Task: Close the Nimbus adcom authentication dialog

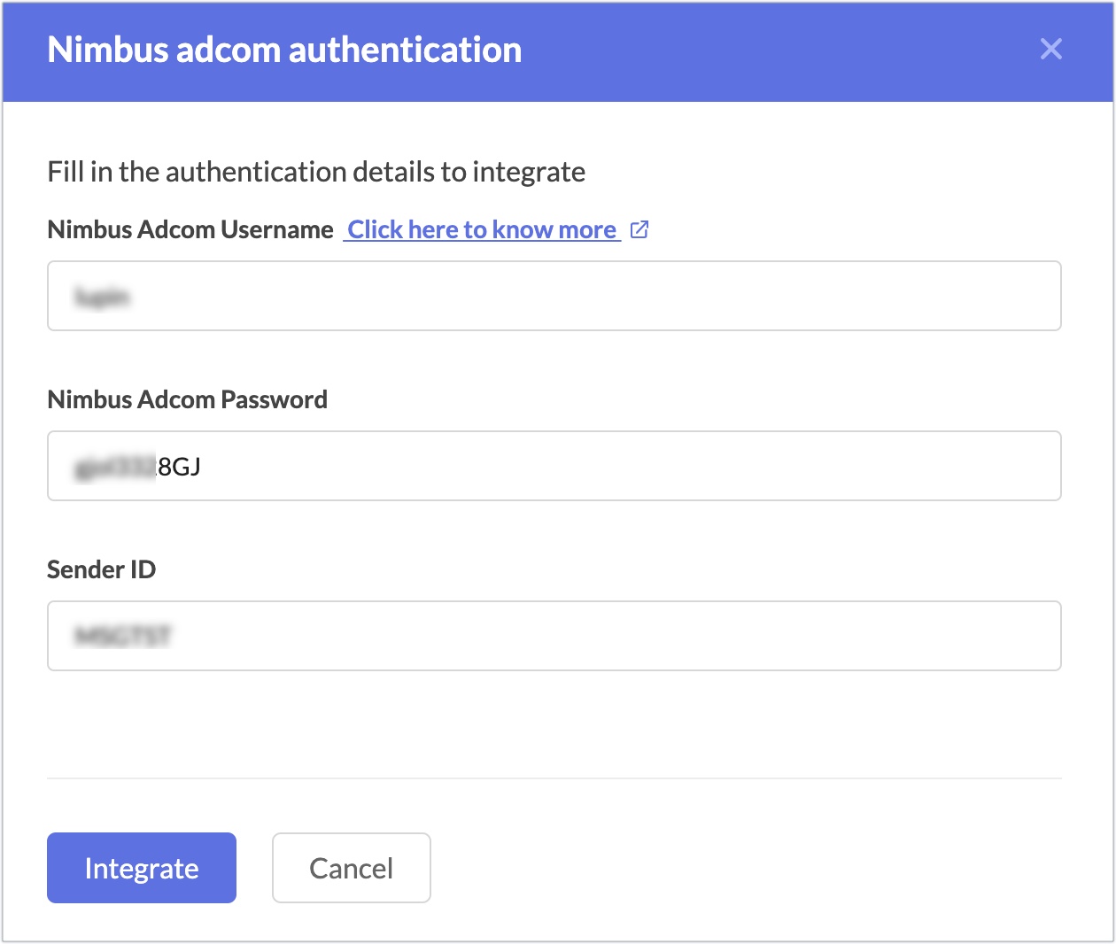Action: [x=1050, y=49]
